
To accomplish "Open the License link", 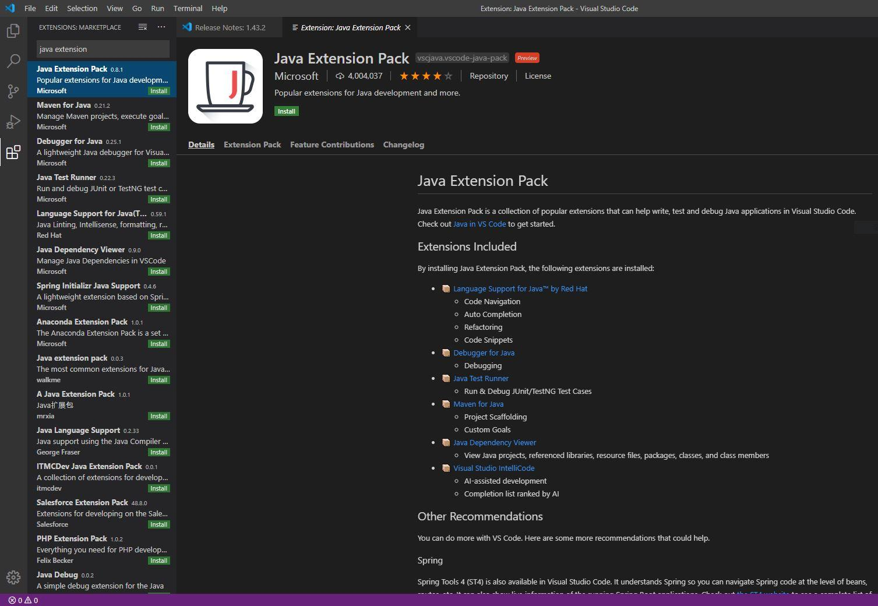I will 538,76.
